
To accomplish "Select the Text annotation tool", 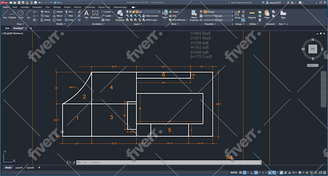I will (86, 14).
